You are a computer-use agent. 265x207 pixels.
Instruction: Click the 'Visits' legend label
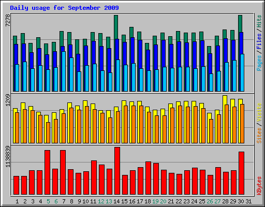(x=259, y=113)
